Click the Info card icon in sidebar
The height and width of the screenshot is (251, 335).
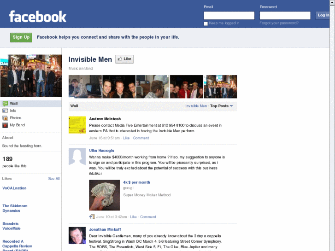pos(5,111)
